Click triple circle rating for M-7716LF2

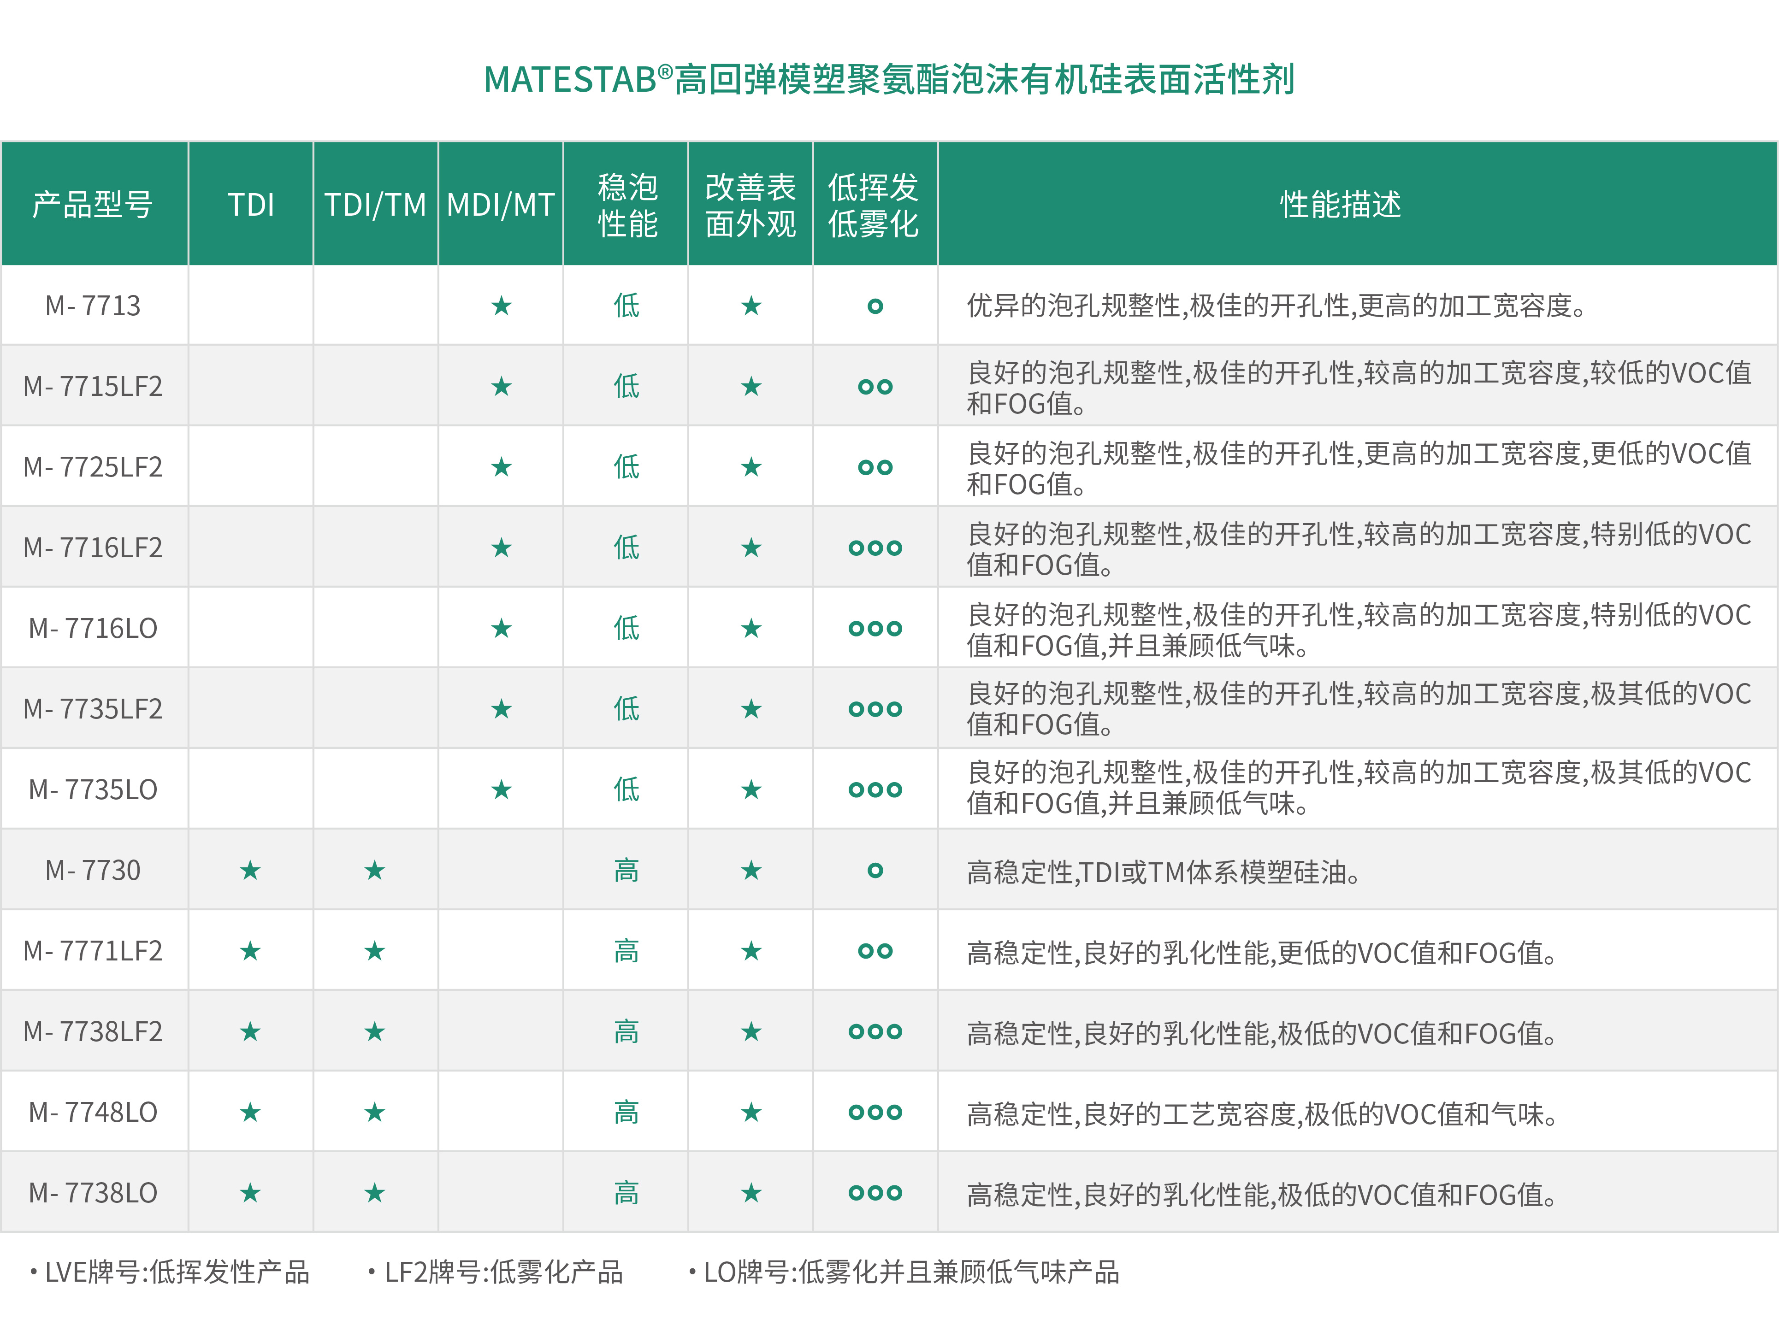point(875,548)
